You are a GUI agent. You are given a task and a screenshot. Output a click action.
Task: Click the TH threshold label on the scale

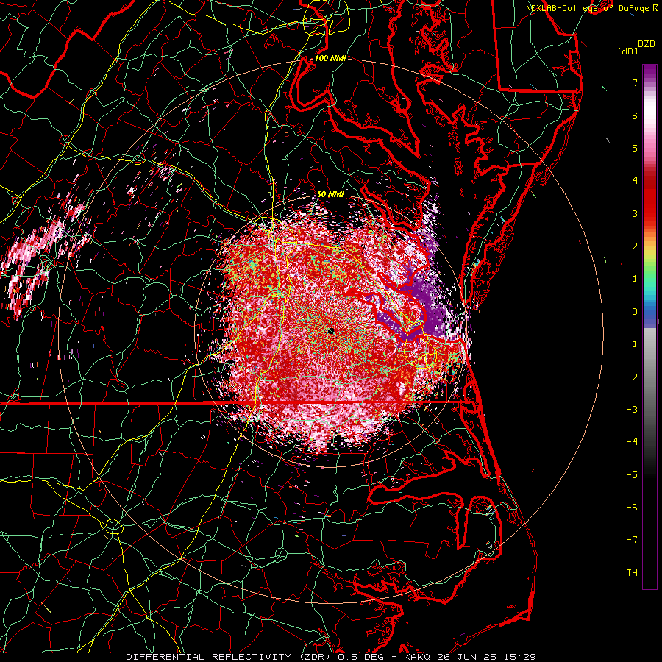click(632, 573)
